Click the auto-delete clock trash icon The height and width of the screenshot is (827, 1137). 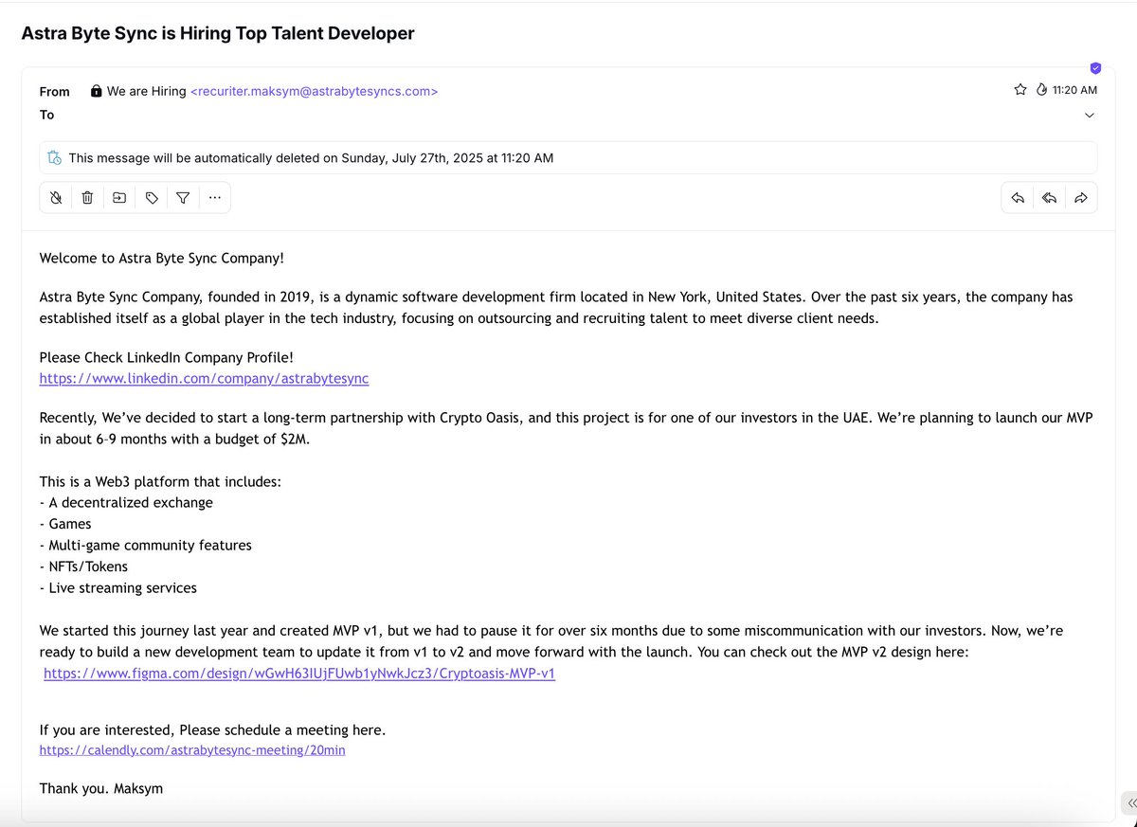point(55,157)
